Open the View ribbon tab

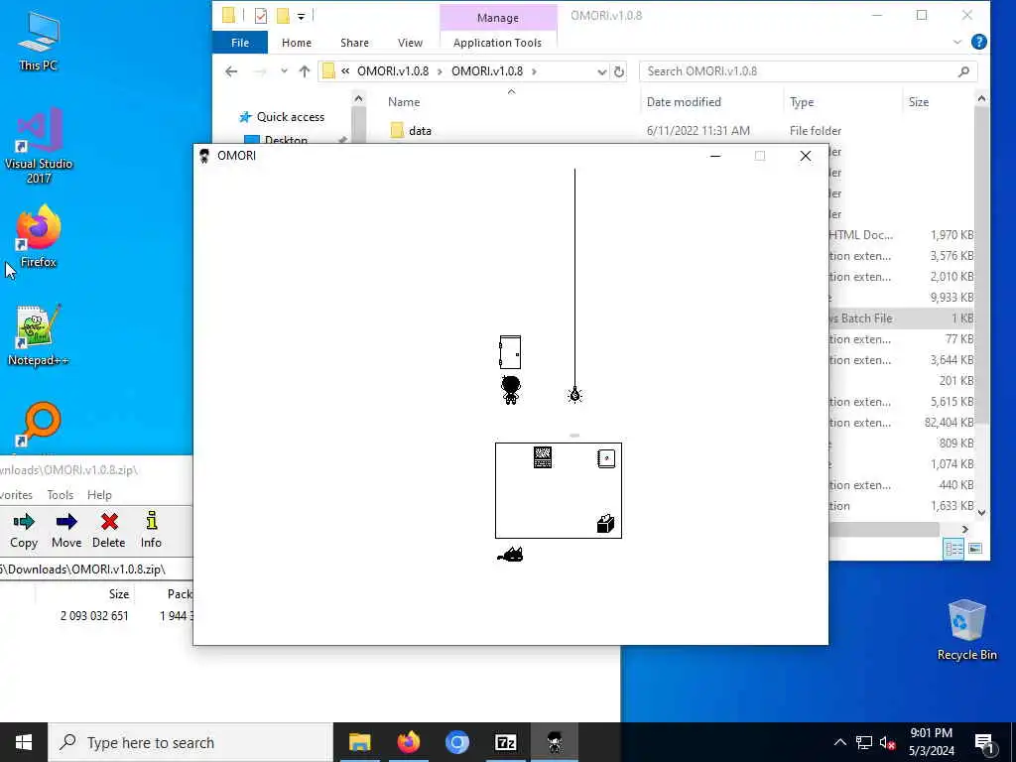point(410,43)
